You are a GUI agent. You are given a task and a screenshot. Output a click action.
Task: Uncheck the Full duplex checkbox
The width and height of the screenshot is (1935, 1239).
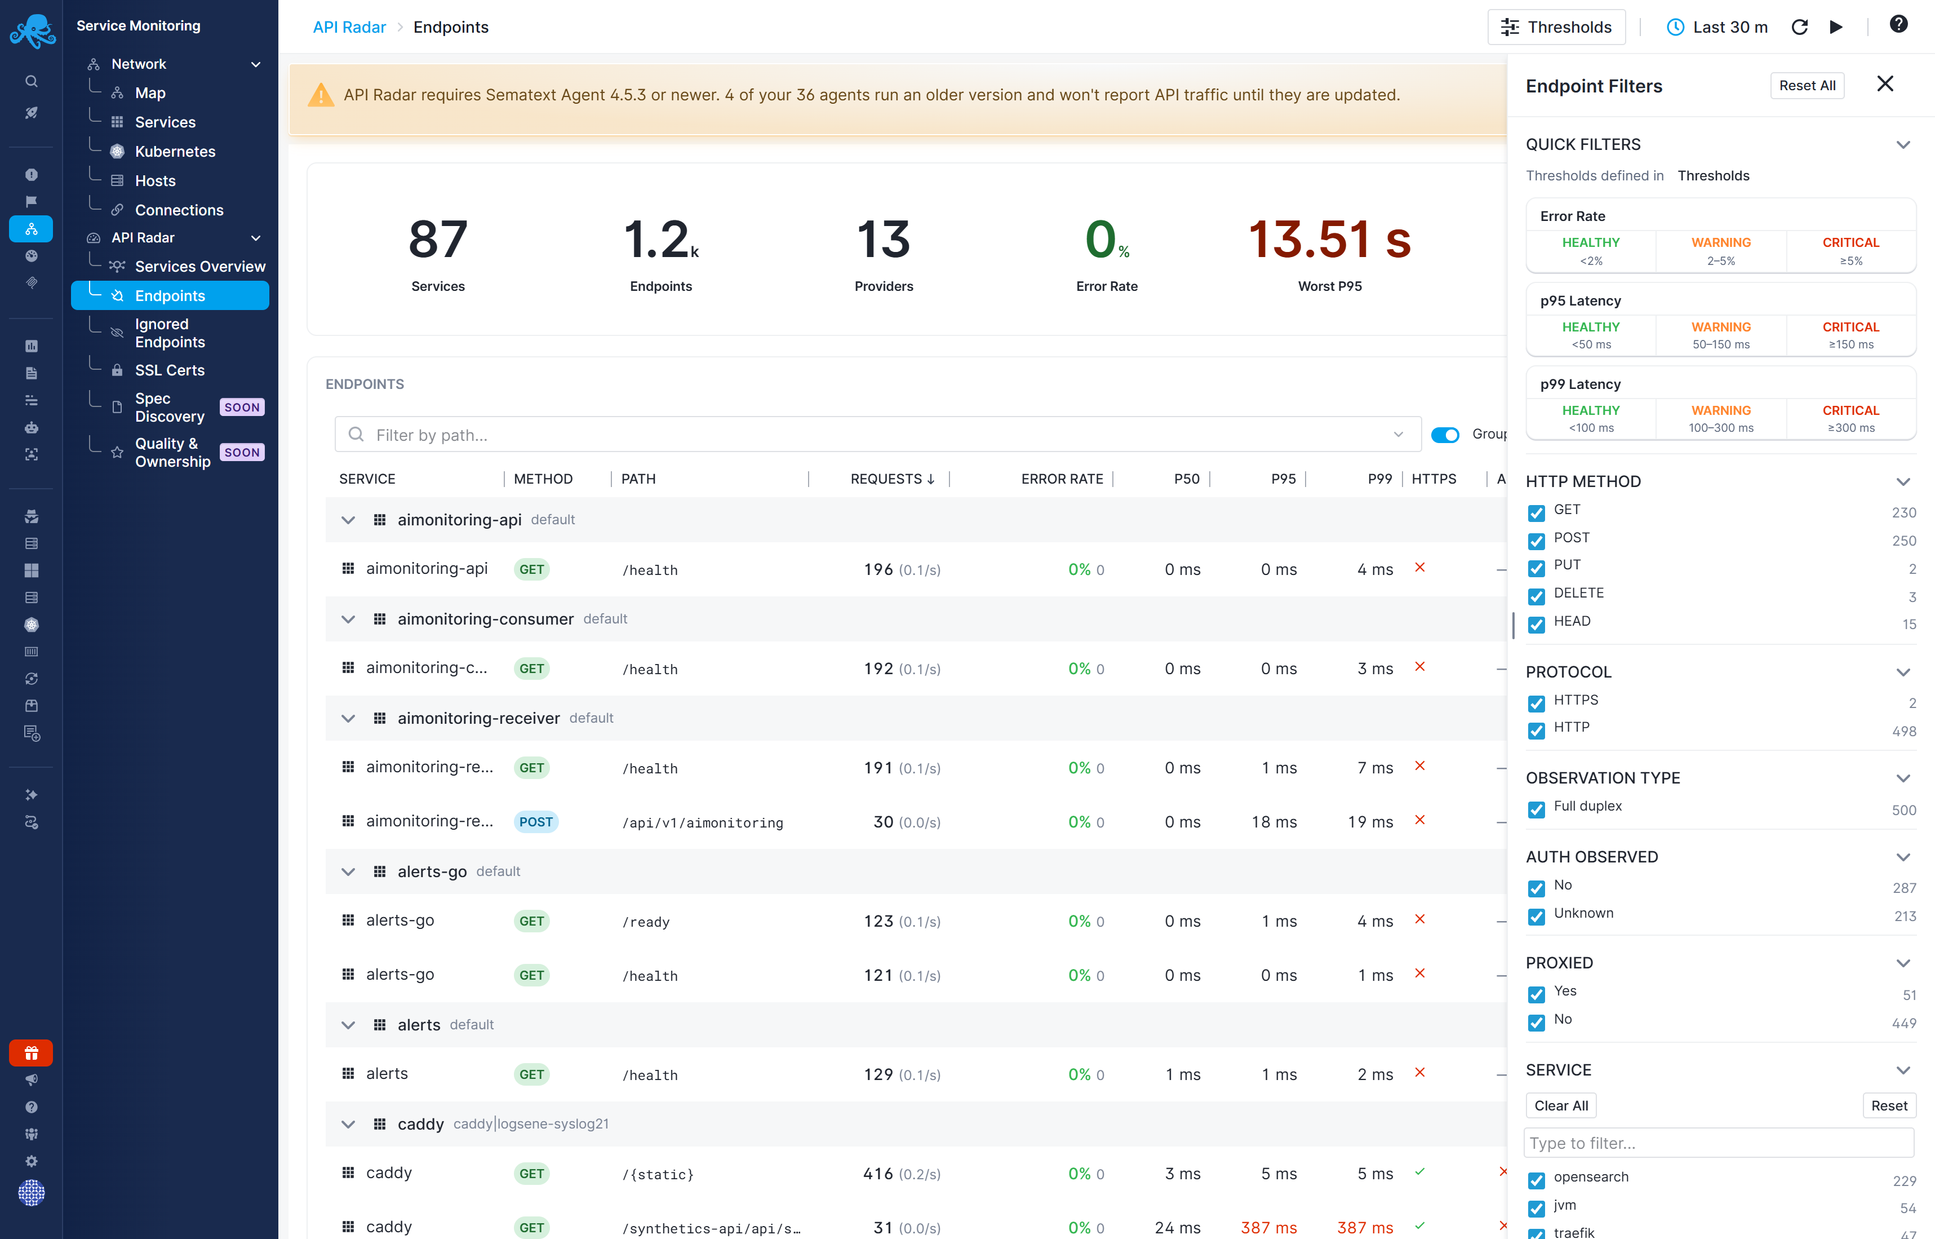(1537, 809)
